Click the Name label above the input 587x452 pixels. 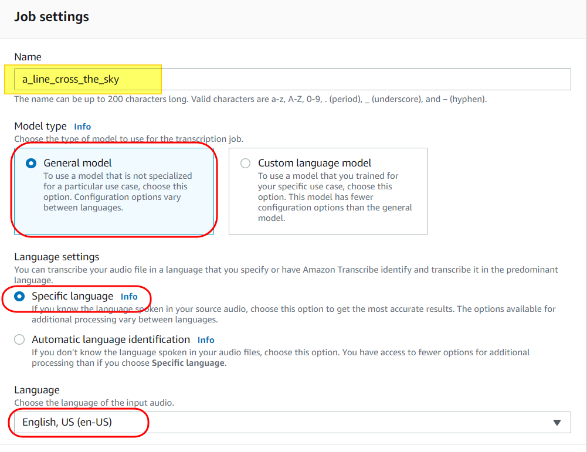pyautogui.click(x=28, y=57)
